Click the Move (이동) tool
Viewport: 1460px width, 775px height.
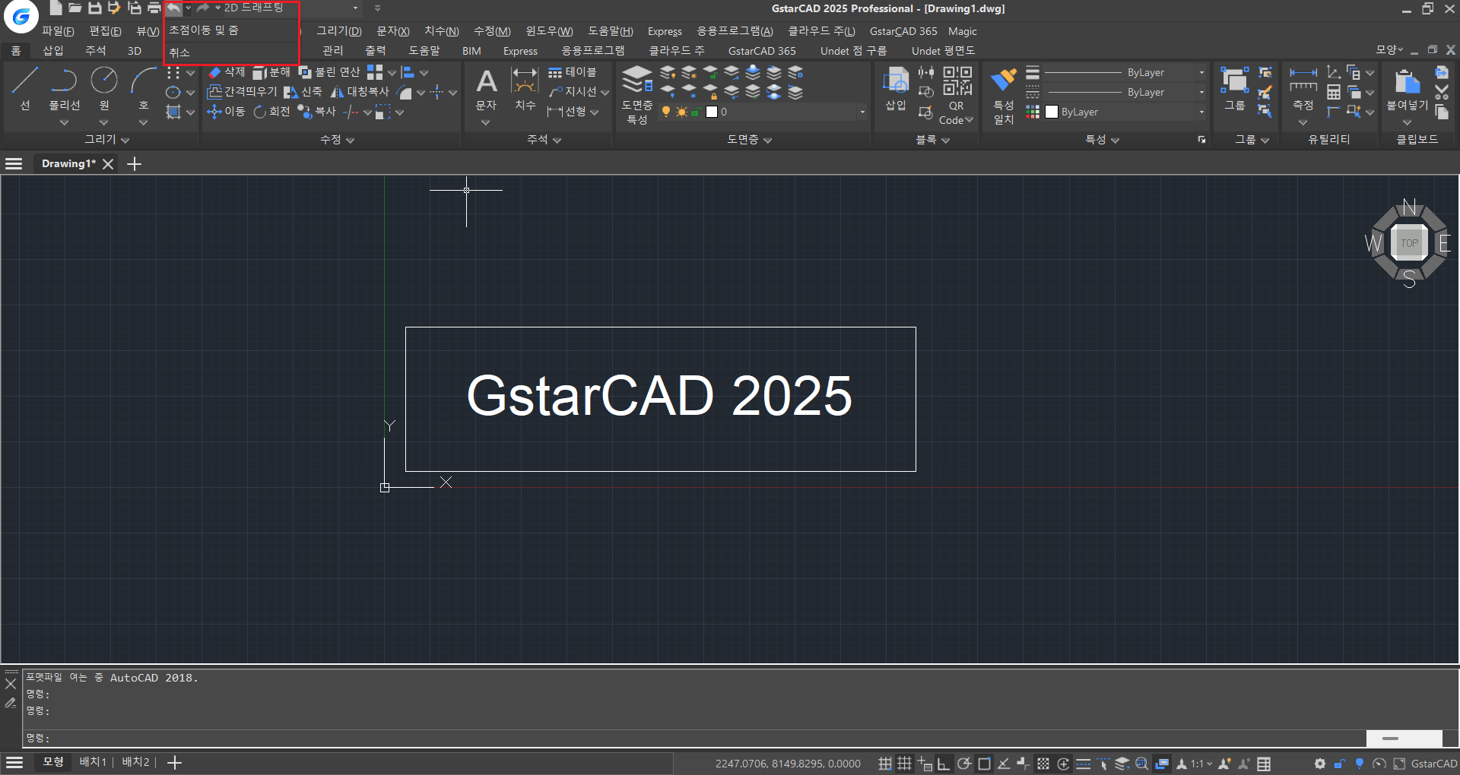tap(227, 112)
